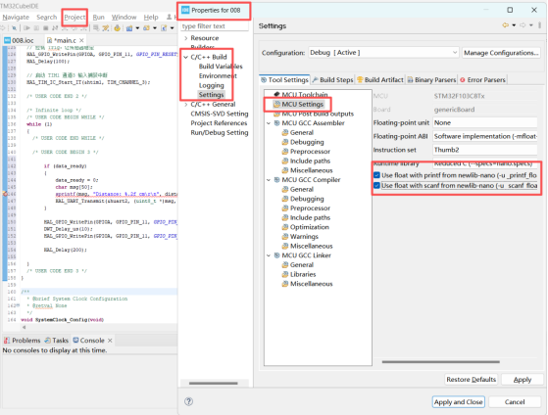This screenshot has width=548, height=415.
Task: Select Project References entry
Action: 219,123
